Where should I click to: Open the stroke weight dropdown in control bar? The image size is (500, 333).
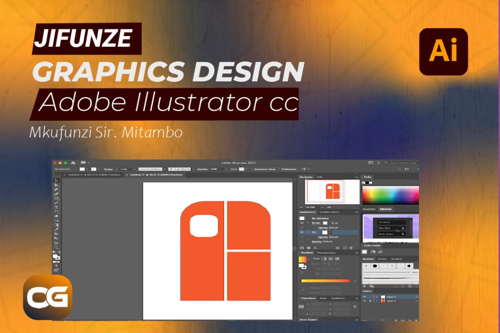135,169
